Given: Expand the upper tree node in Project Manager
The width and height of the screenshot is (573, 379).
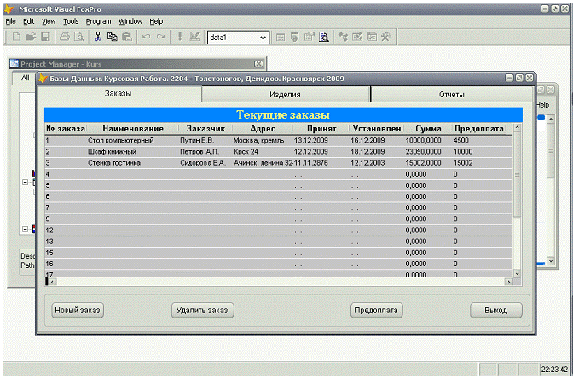Looking at the screenshot, I should pos(25,182).
